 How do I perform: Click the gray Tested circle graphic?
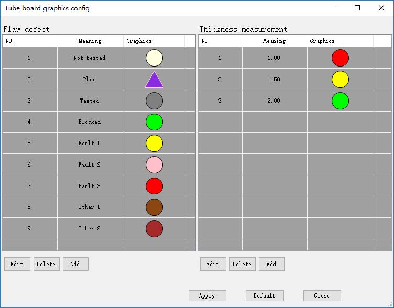pyautogui.click(x=154, y=101)
